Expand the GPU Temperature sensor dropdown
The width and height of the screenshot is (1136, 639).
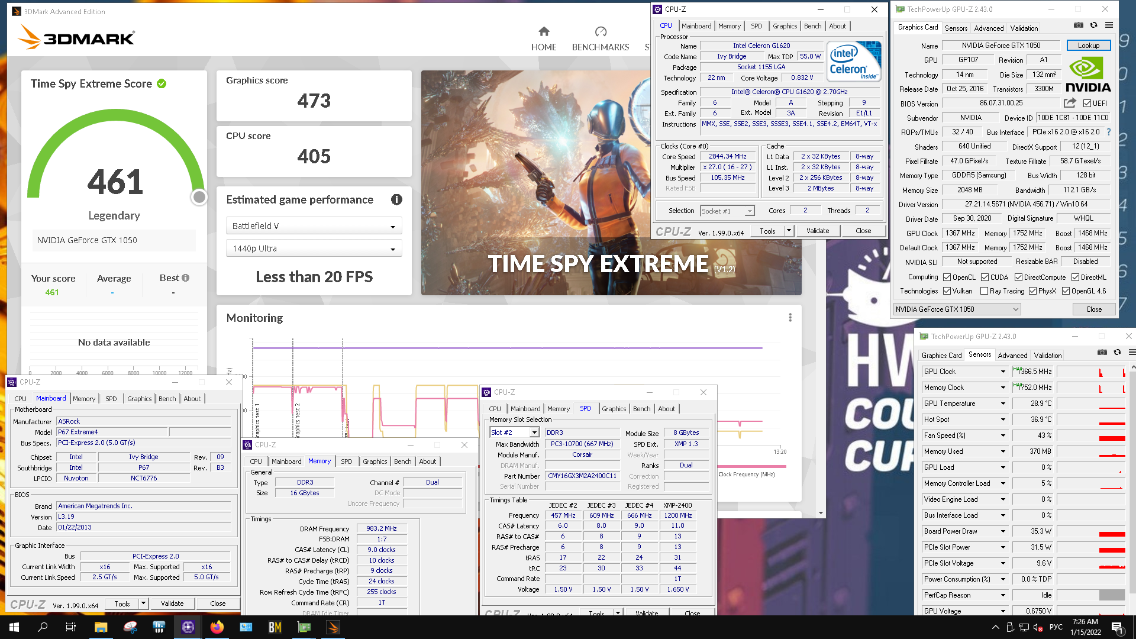click(1003, 404)
